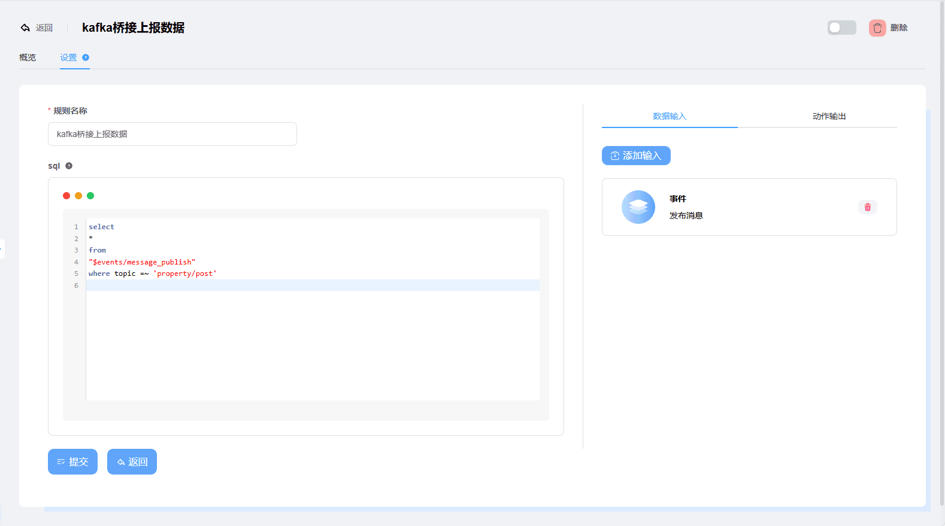Image resolution: width=945 pixels, height=526 pixels.
Task: Select the 设置 tab
Action: click(68, 57)
